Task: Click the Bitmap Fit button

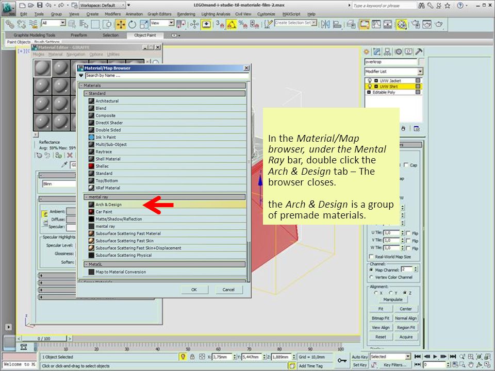Action: (381, 318)
